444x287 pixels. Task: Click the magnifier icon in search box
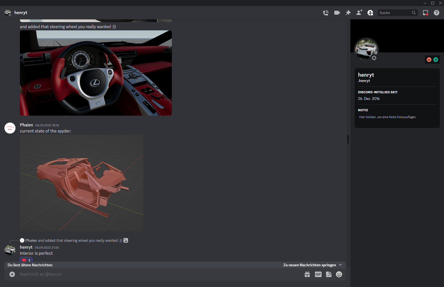click(414, 13)
